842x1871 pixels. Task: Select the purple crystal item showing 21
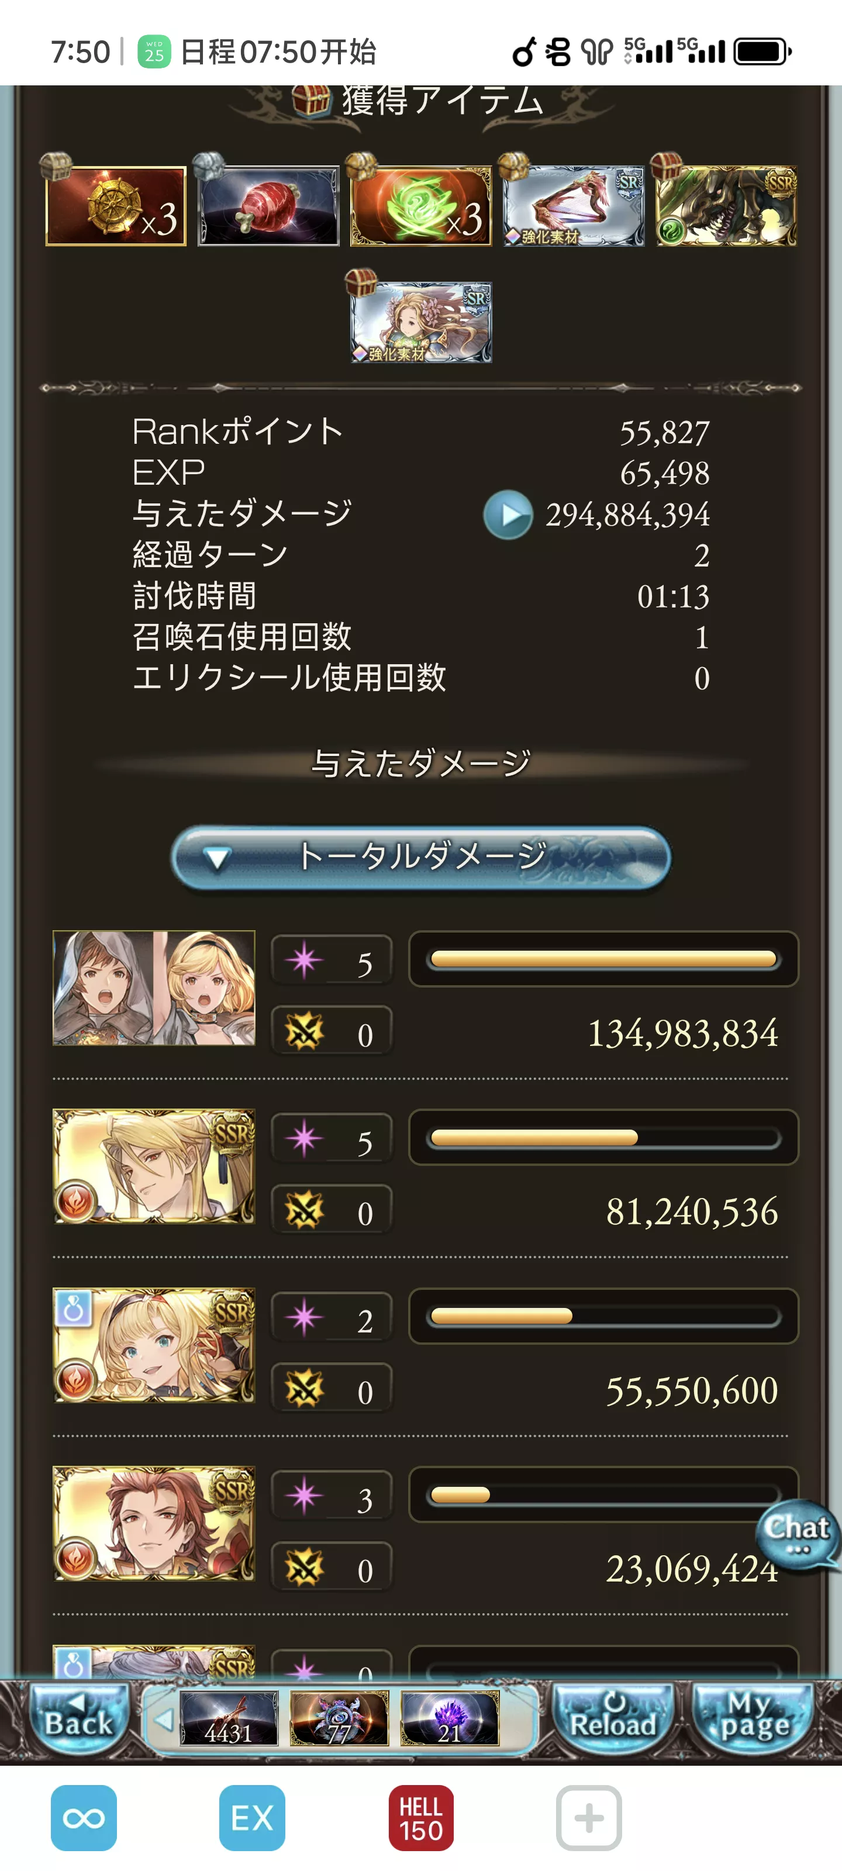click(450, 1718)
